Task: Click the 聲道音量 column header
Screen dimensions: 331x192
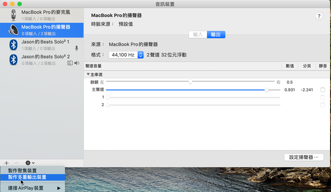Action: click(93, 66)
